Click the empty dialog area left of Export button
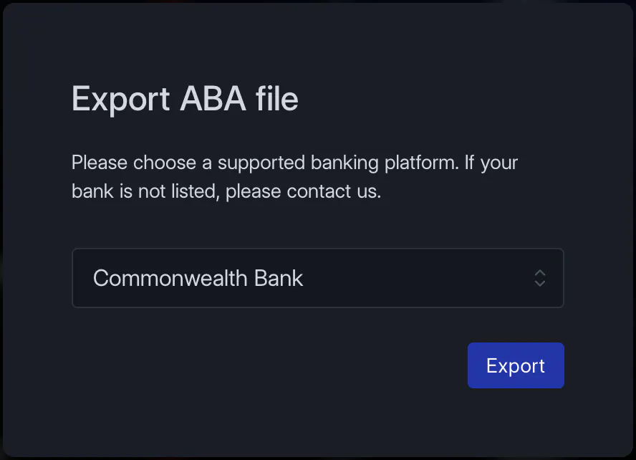Screen dimensions: 636x460 click(x=268, y=365)
